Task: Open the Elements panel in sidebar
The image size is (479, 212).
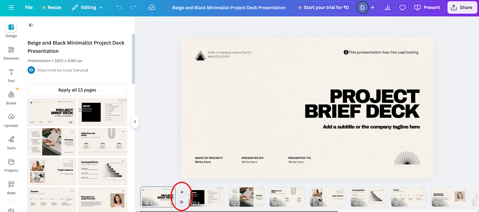Action: tap(11, 53)
